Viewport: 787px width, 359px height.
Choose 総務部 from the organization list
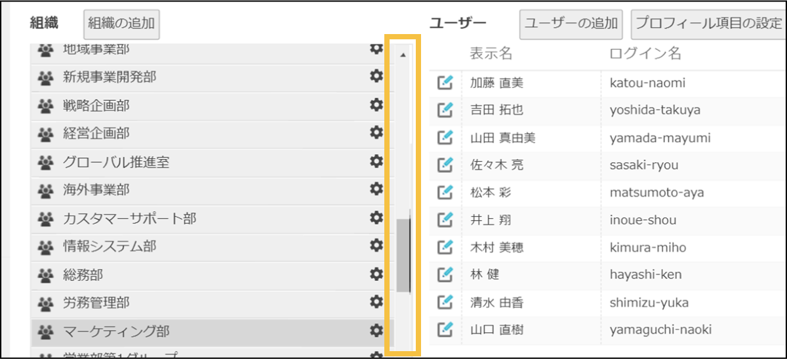83,275
